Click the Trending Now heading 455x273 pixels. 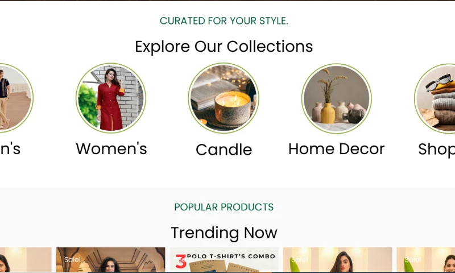point(224,233)
